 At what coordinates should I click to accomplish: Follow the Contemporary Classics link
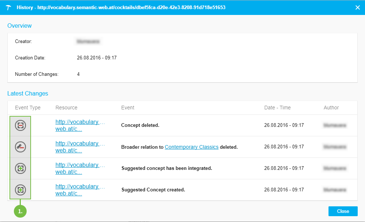tap(191, 147)
